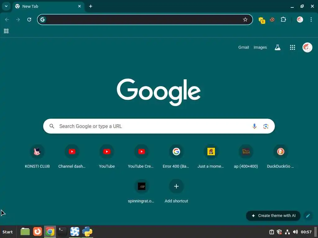
Task: Focus the address bar field
Action: pyautogui.click(x=145, y=20)
